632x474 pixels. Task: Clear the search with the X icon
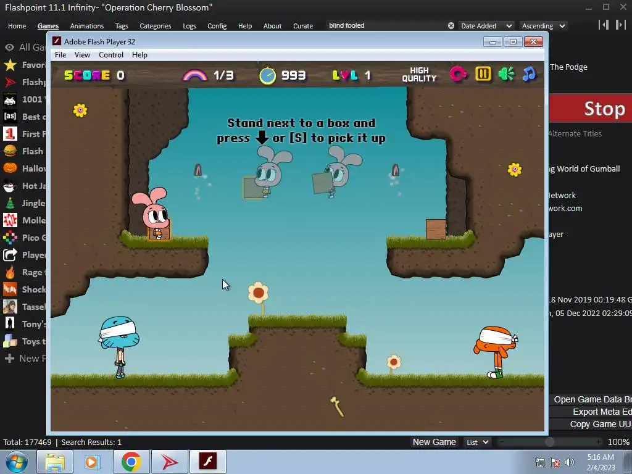[x=451, y=26]
